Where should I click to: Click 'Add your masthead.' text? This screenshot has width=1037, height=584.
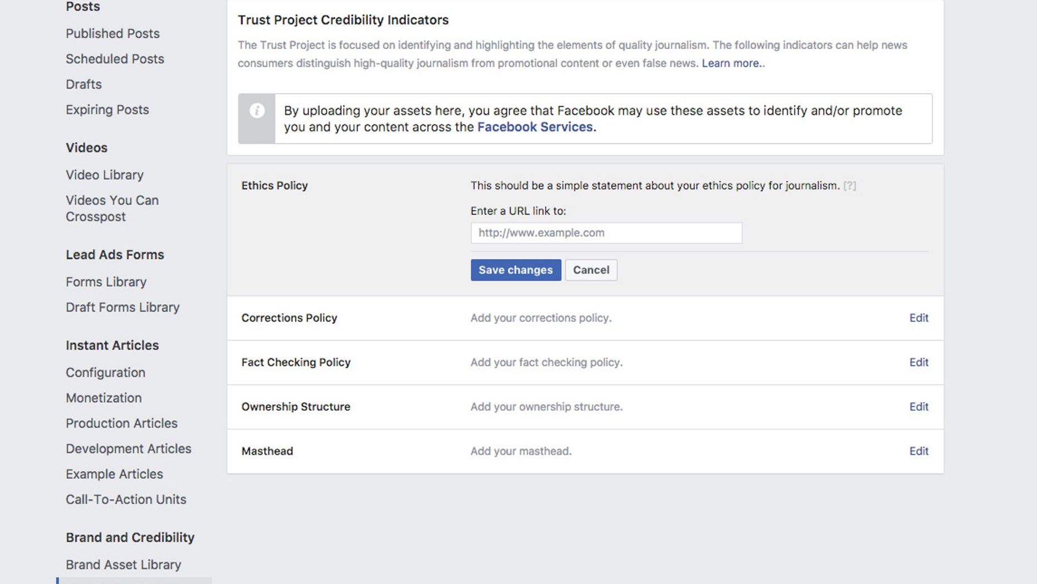[x=521, y=451]
